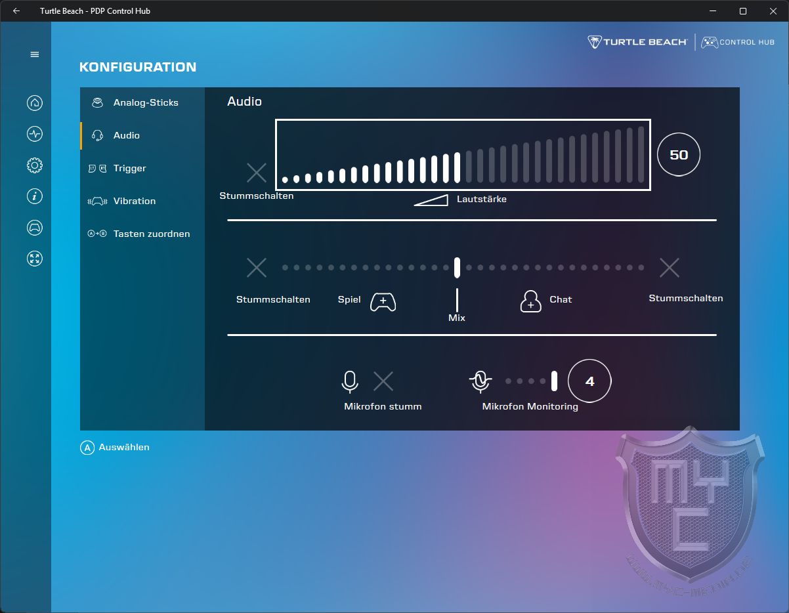The image size is (789, 613).
Task: Mute the game audio next to Spiel
Action: tap(257, 268)
